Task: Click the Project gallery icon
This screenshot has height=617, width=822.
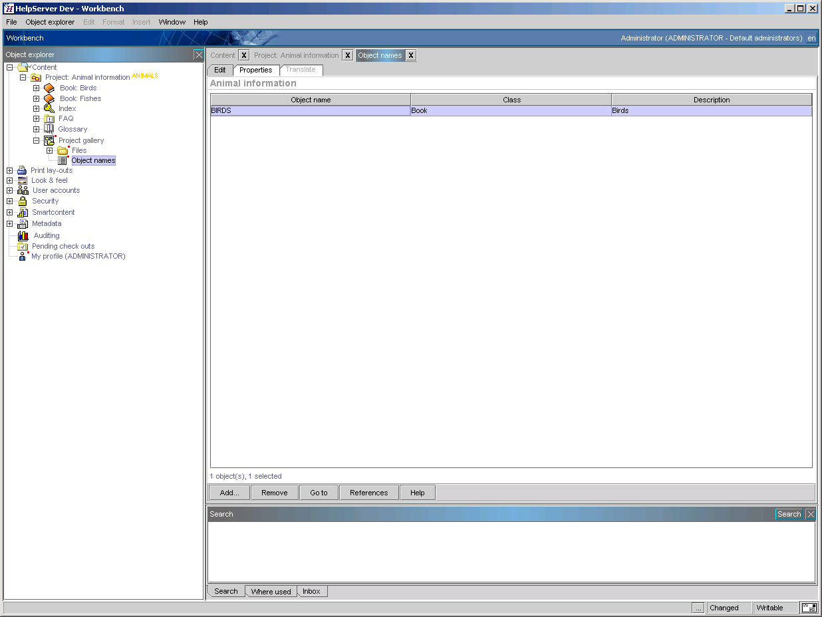Action: [49, 140]
